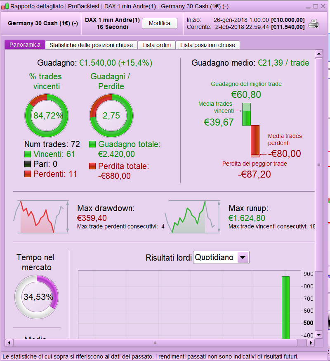
Task: Click the vertical scrollbar thumb
Action: tap(319, 165)
